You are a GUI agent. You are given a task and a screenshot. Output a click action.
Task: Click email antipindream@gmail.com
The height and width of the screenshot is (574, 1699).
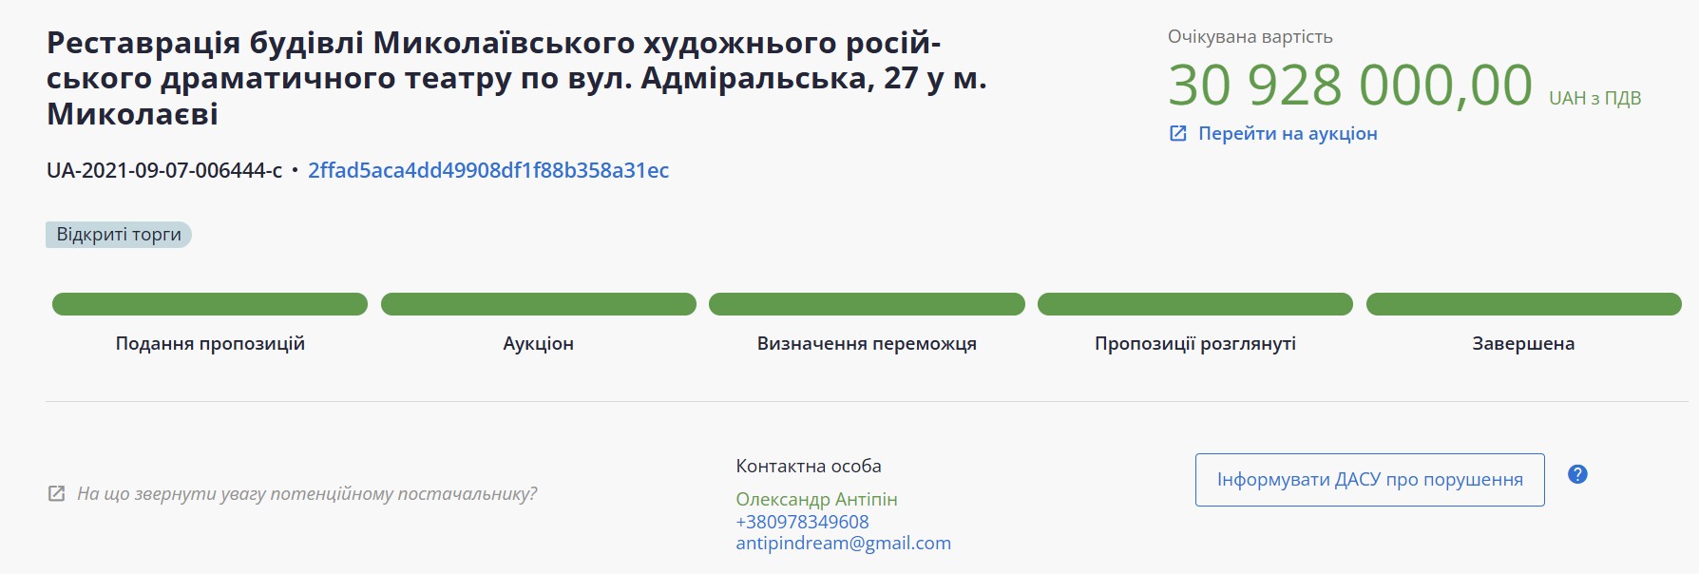843,544
